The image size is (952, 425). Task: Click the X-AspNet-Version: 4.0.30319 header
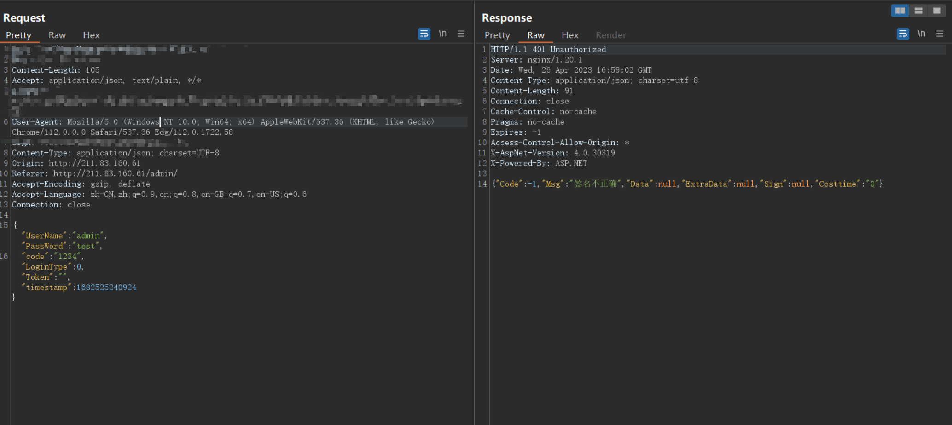[x=553, y=153]
